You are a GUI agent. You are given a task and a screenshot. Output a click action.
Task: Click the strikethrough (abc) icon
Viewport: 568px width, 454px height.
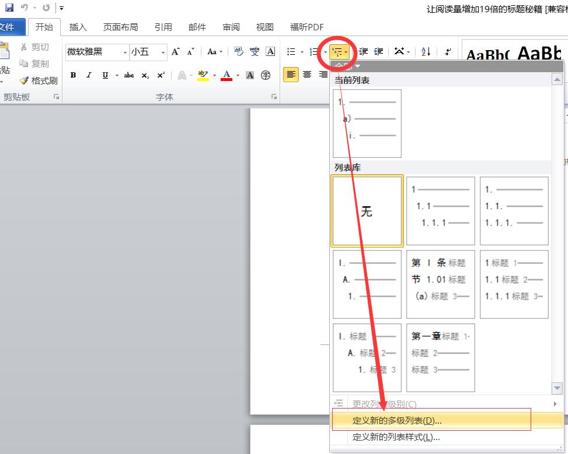coord(128,75)
